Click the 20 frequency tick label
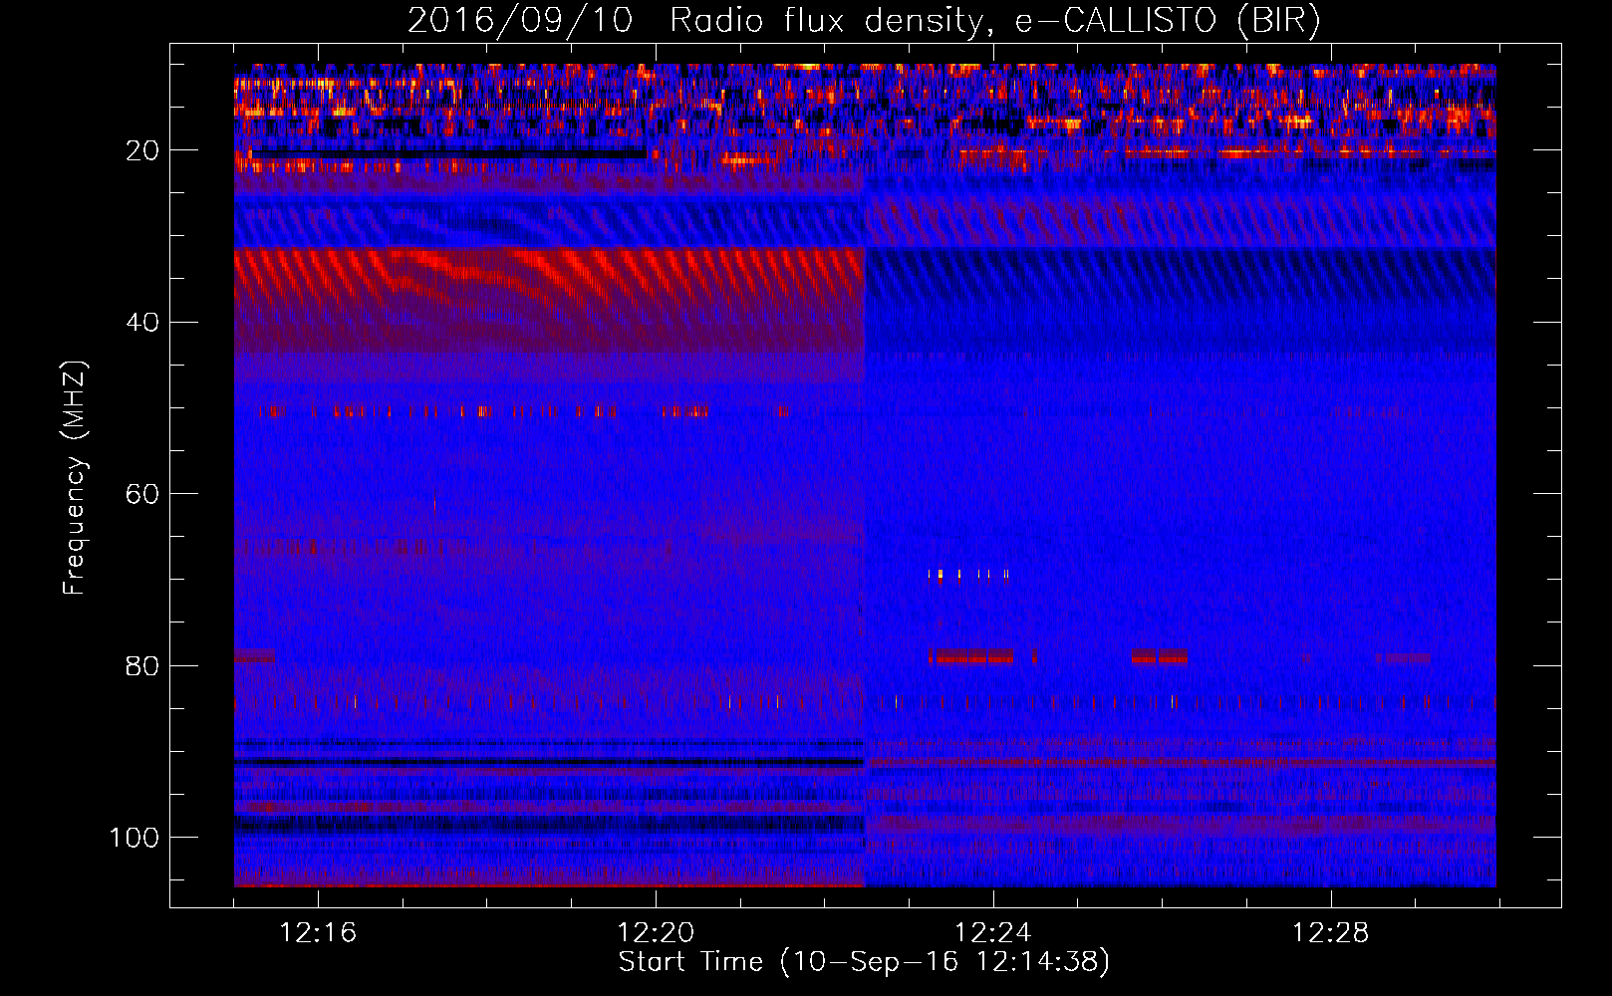1612x996 pixels. pos(143,150)
